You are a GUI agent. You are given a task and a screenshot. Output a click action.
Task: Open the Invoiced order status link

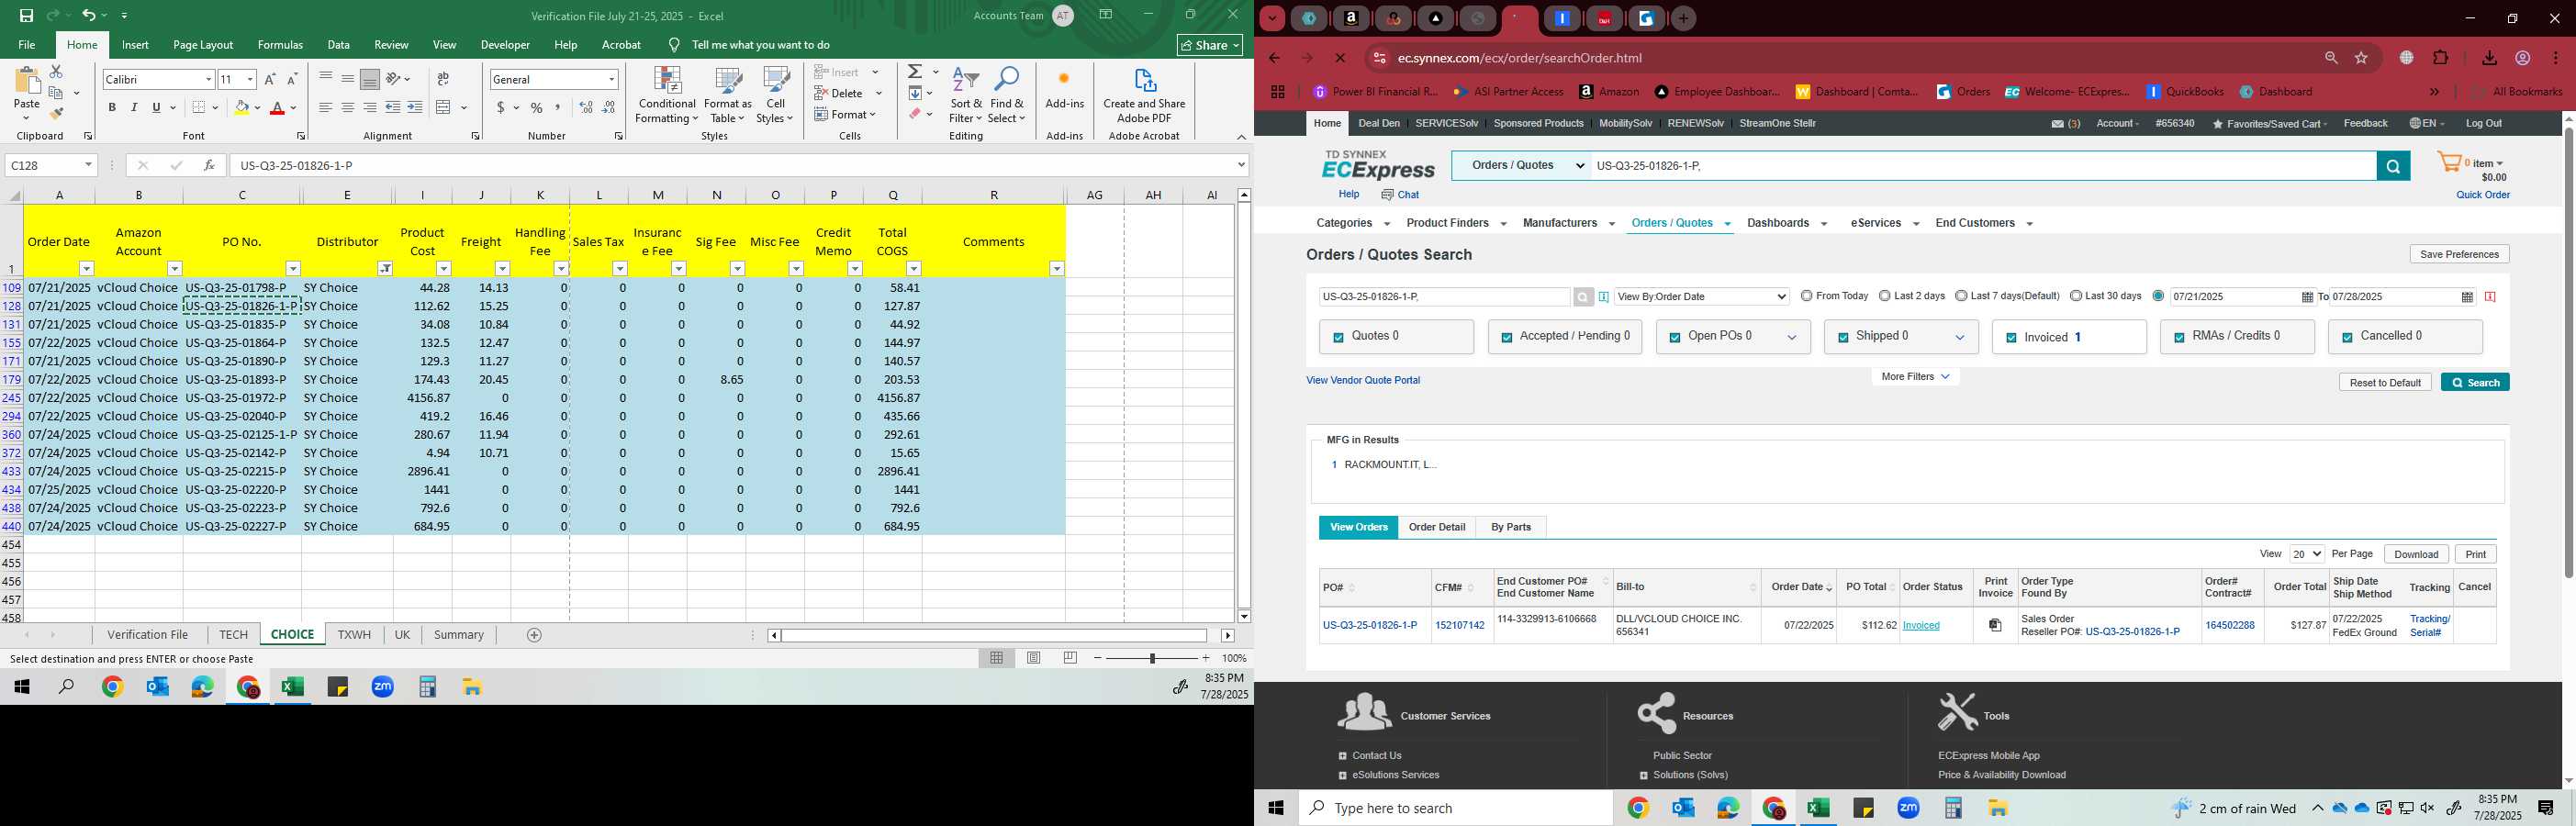point(1921,626)
